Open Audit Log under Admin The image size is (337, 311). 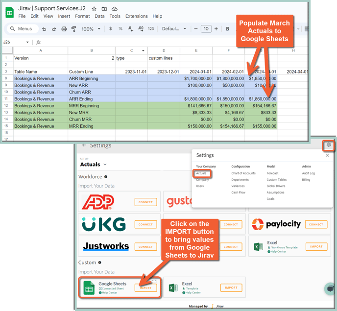click(x=309, y=173)
